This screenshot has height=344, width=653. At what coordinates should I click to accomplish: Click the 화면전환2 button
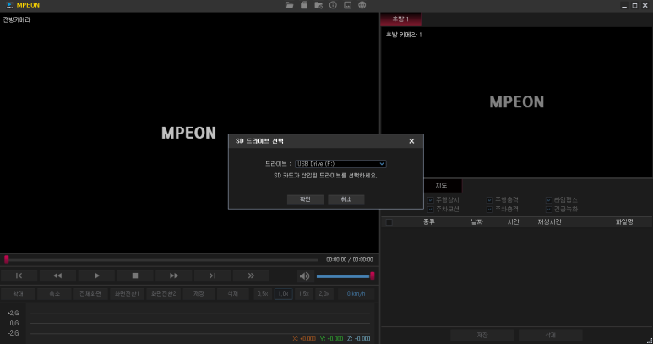163,294
